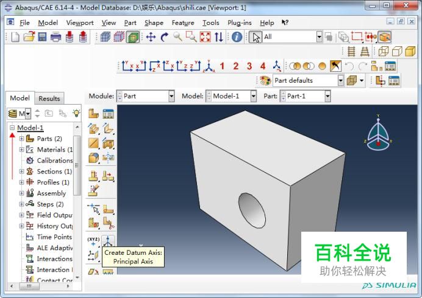Open the Part-1 part dropdown
The height and width of the screenshot is (298, 422).
pyautogui.click(x=327, y=96)
